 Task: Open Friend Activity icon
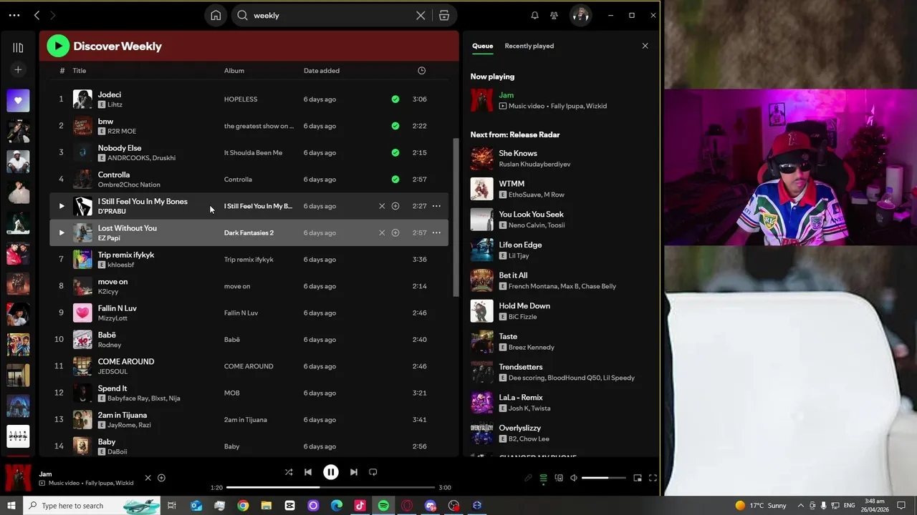coord(554,15)
